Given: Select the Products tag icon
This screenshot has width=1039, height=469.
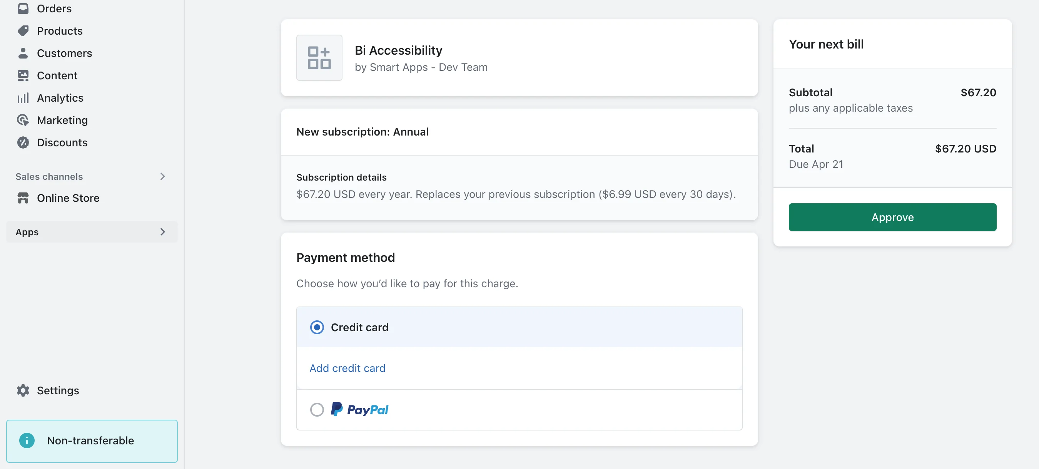Looking at the screenshot, I should click(x=23, y=31).
